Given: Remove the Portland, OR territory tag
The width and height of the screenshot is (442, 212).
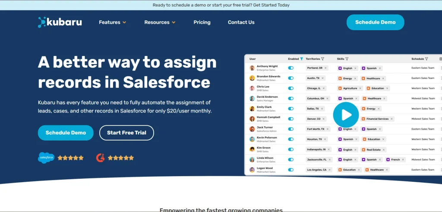Looking at the screenshot, I should click(326, 68).
